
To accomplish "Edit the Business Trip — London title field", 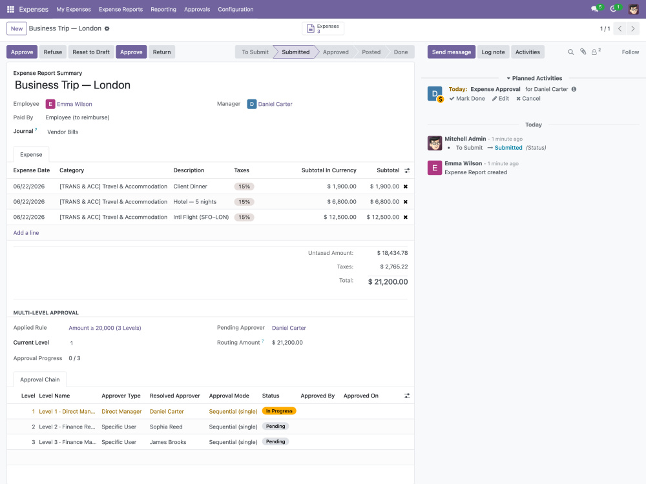I will pyautogui.click(x=72, y=85).
